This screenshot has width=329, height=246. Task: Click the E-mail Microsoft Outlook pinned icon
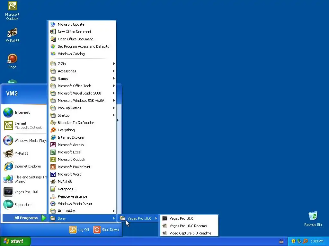click(x=8, y=125)
